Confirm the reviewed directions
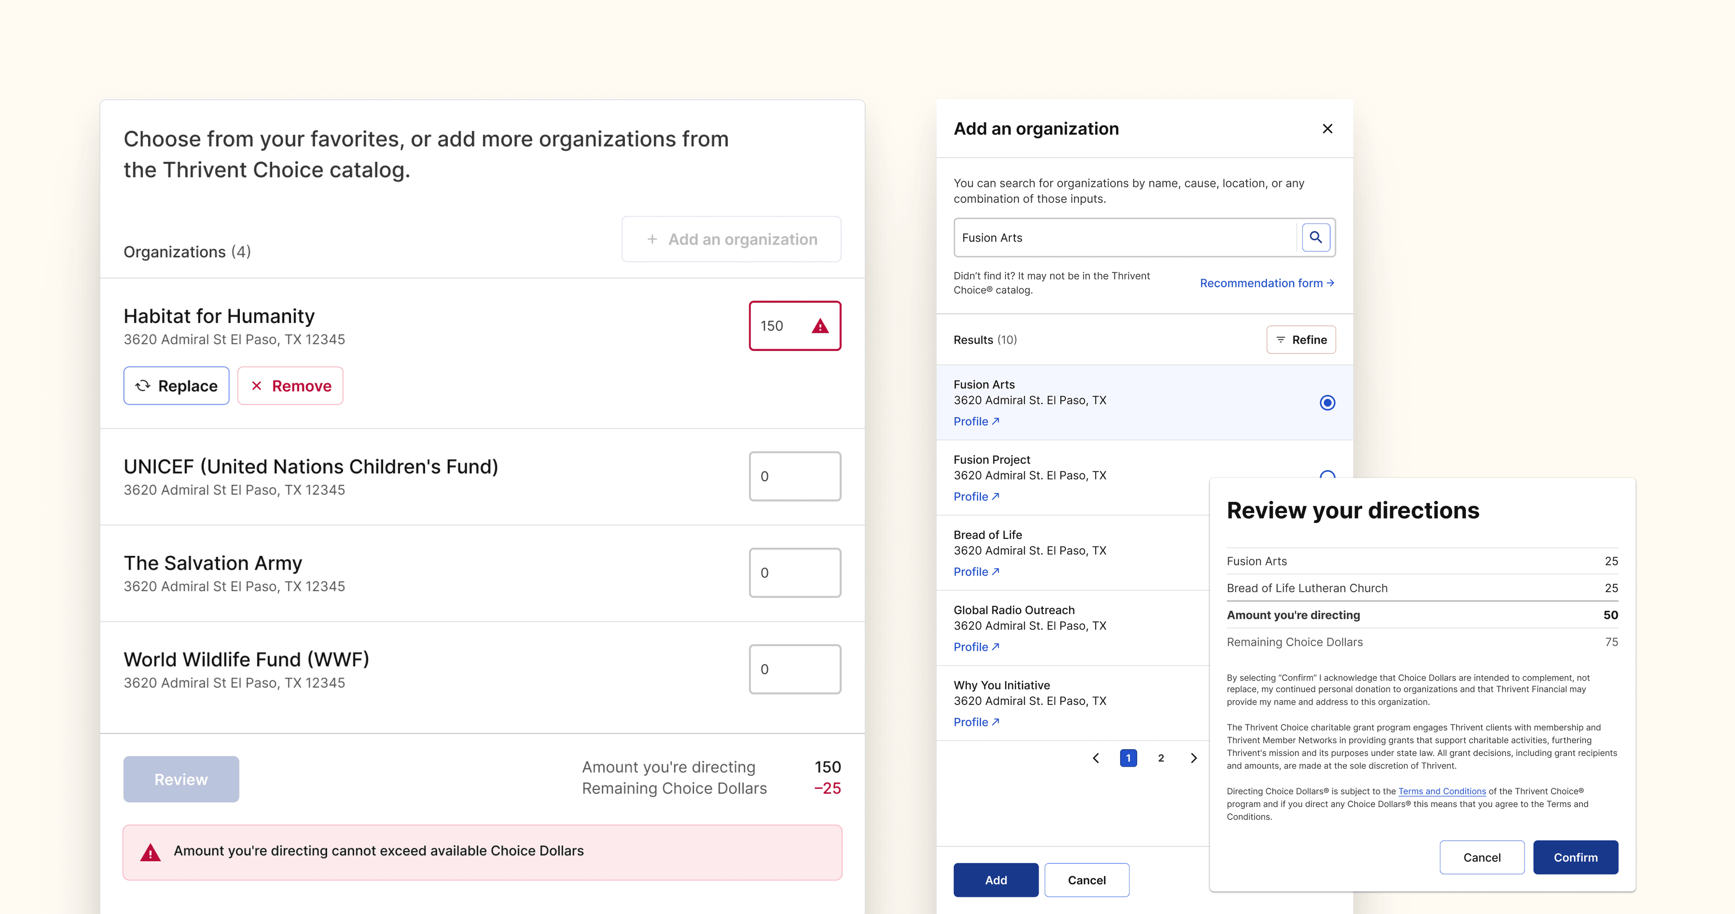The image size is (1735, 914). pyautogui.click(x=1576, y=857)
